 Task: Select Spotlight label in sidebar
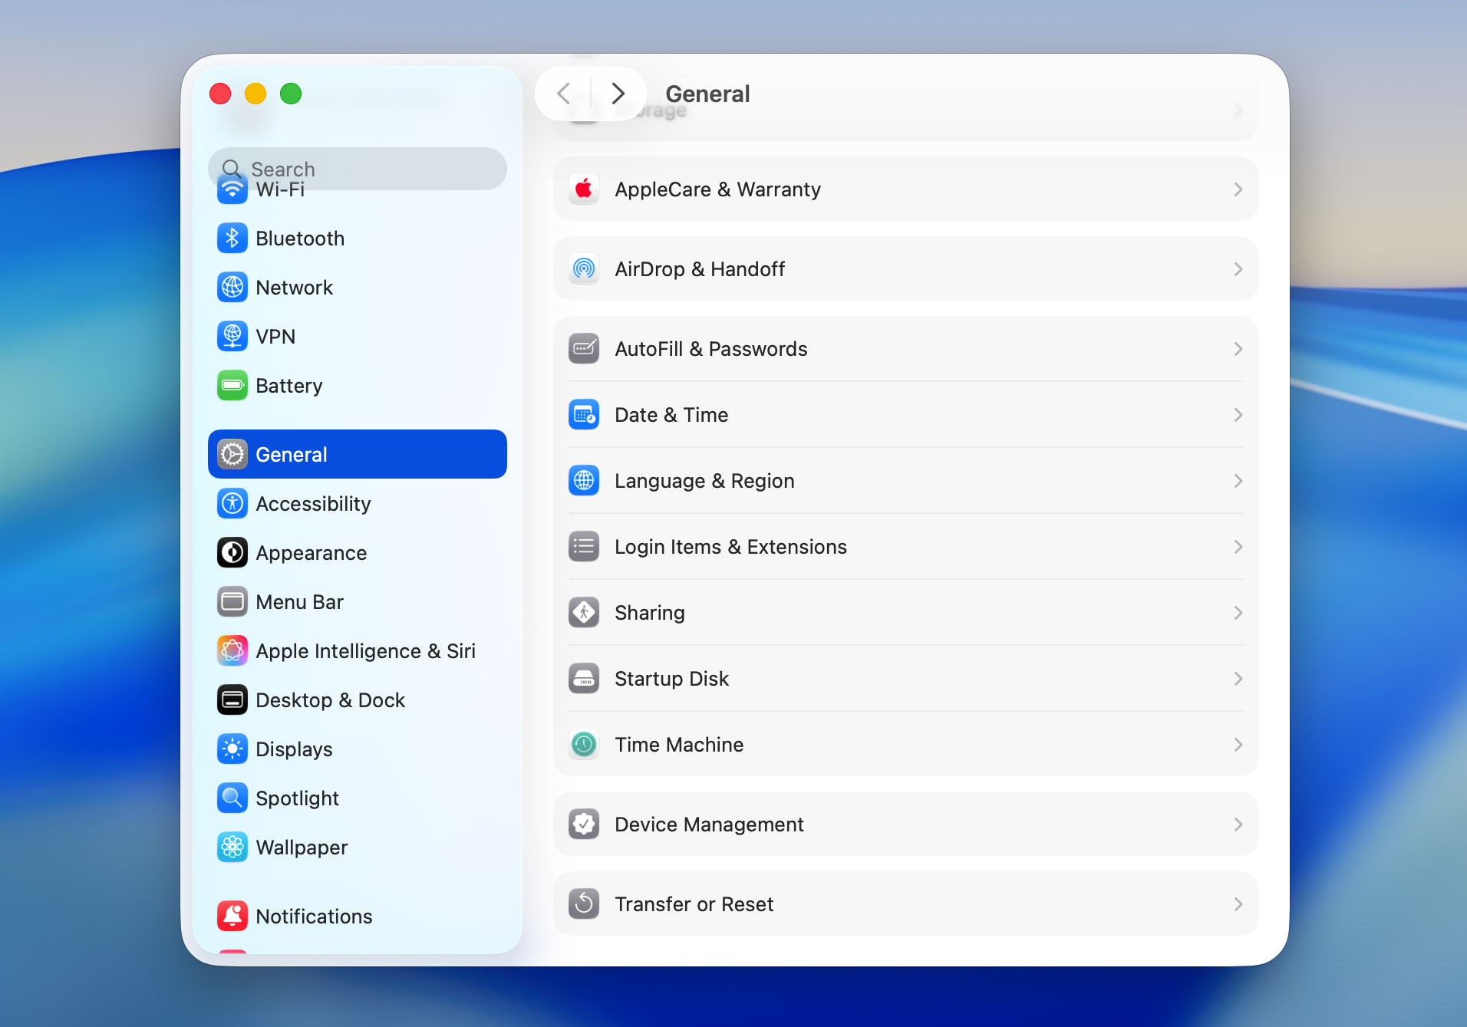click(297, 798)
